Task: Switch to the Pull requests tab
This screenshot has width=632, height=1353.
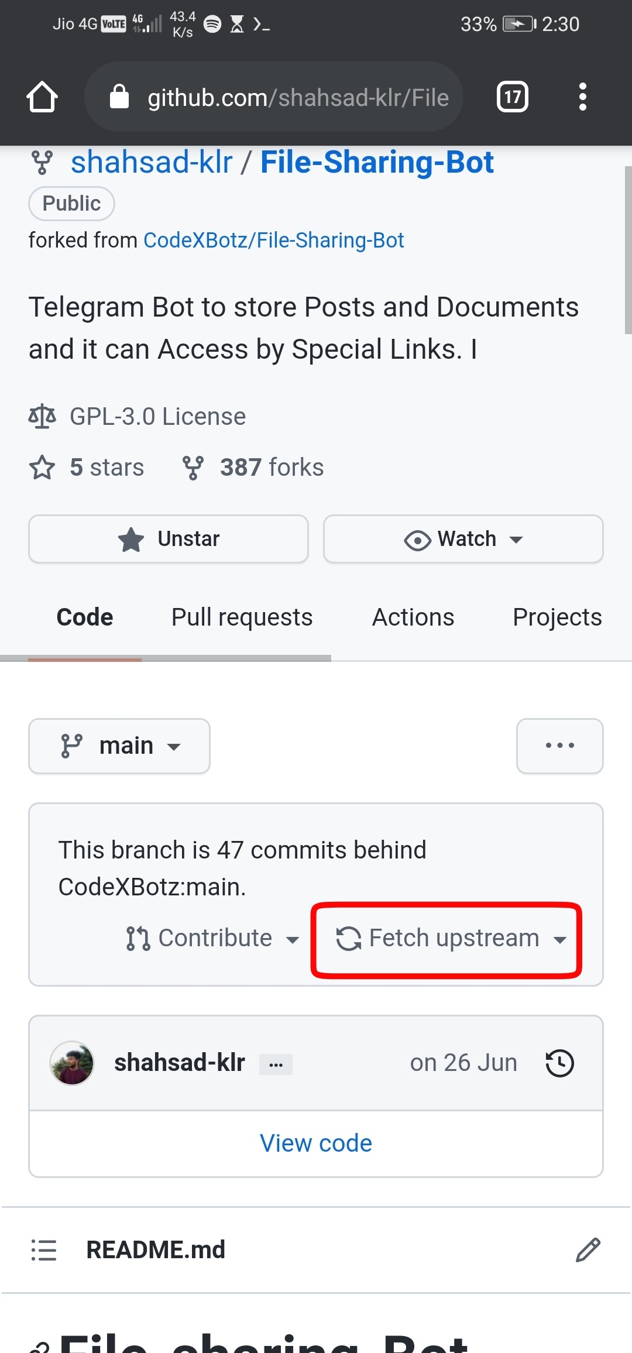Action: point(242,617)
